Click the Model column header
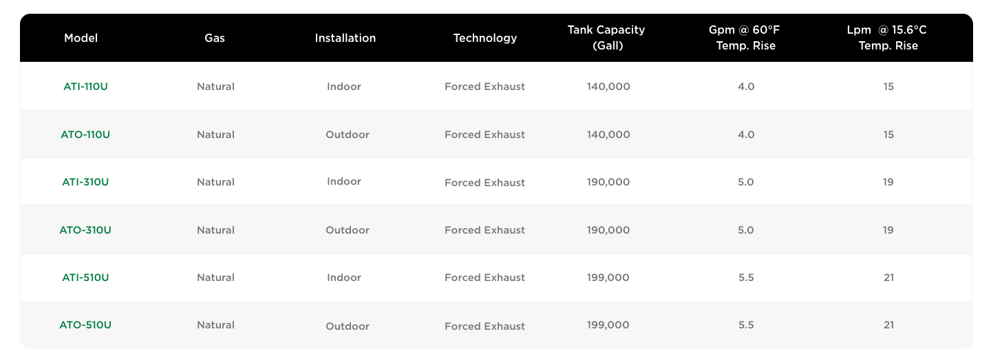 [x=81, y=38]
